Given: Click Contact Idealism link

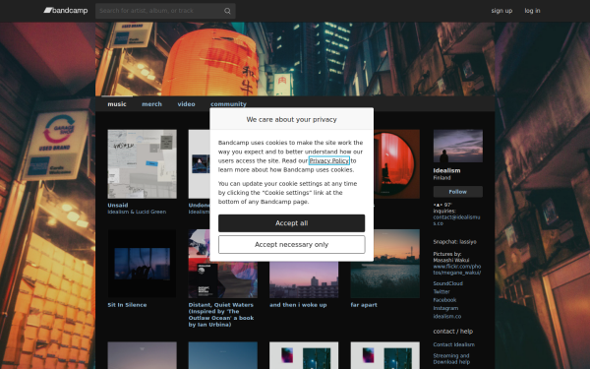Looking at the screenshot, I should (x=453, y=344).
